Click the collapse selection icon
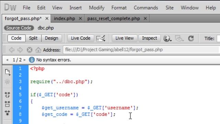 (7, 104)
